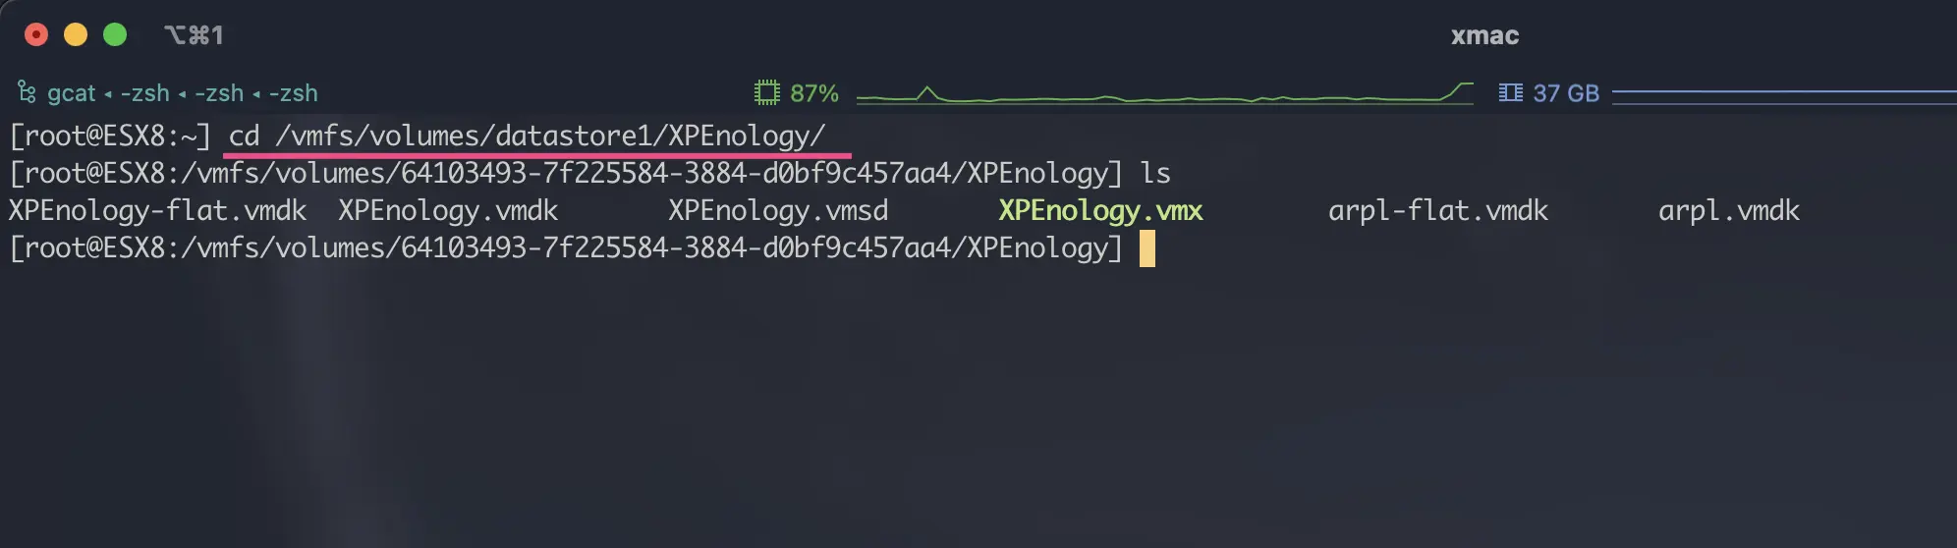Minimize the terminal with the yellow button
This screenshot has width=1957, height=548.
tap(76, 35)
